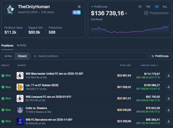This screenshot has height=128, width=173.
Task: Click the Positions Value $11.2k stat
Action: pos(13,30)
